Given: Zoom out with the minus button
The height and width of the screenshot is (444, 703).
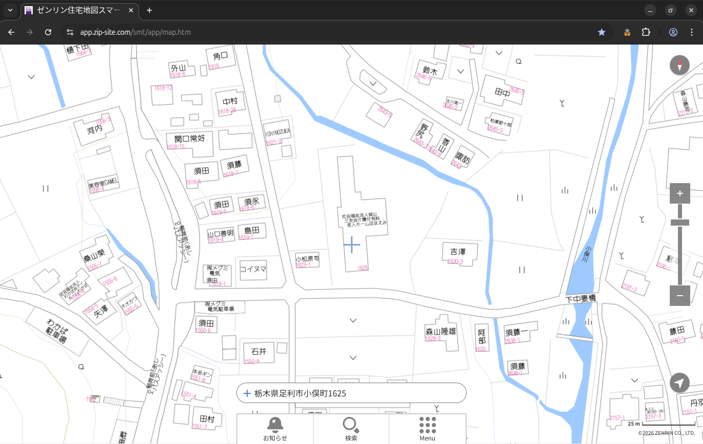Looking at the screenshot, I should (x=679, y=296).
